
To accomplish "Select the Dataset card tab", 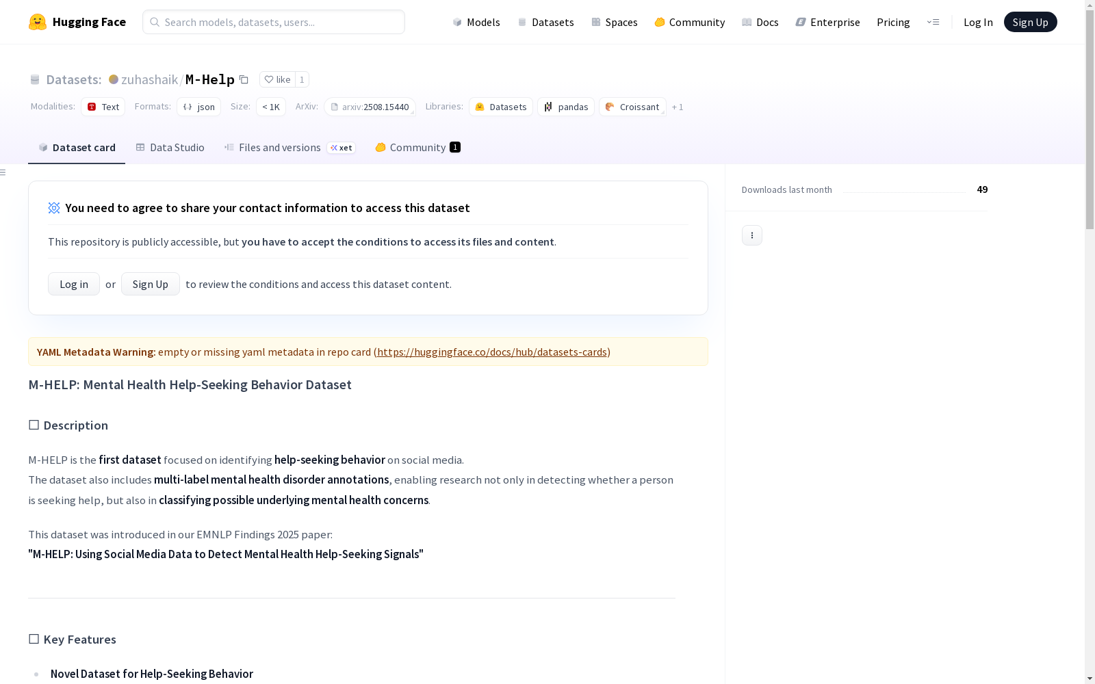I will (77, 148).
